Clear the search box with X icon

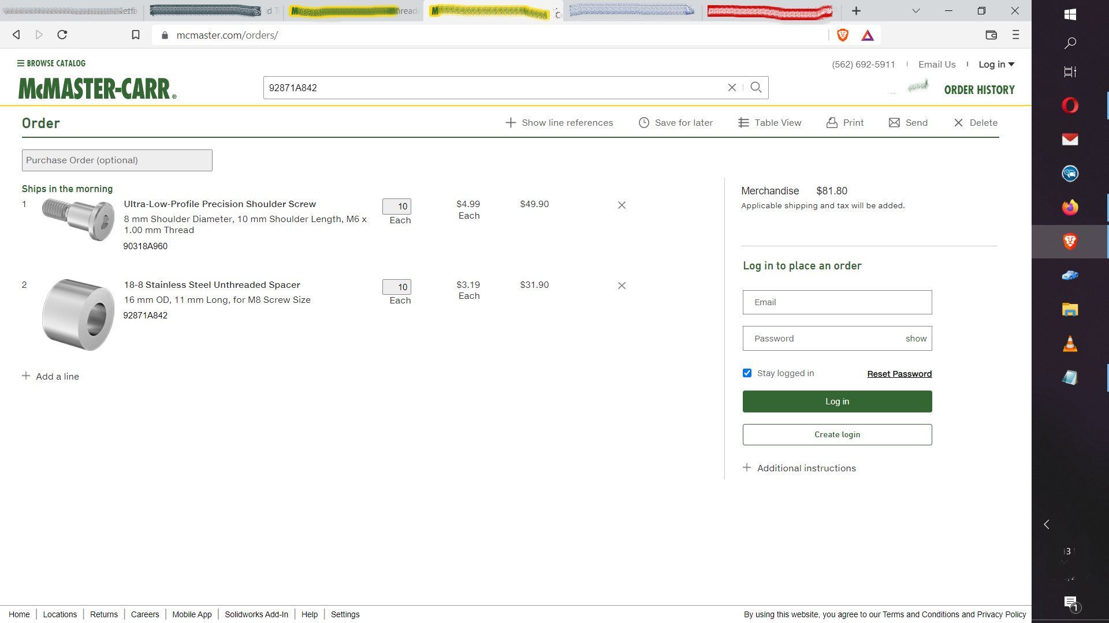click(x=732, y=88)
